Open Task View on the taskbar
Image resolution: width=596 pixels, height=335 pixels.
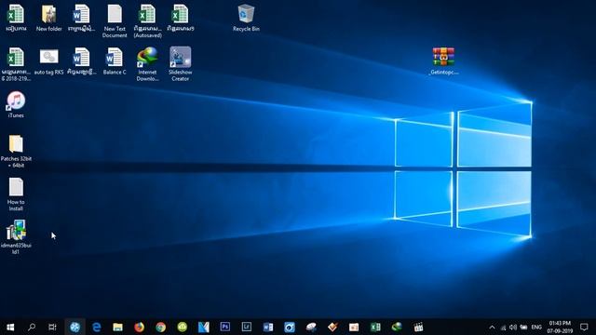(x=52, y=327)
